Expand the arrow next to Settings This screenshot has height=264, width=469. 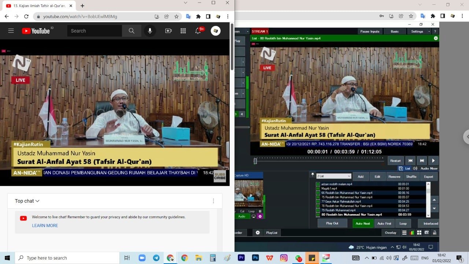point(429,32)
